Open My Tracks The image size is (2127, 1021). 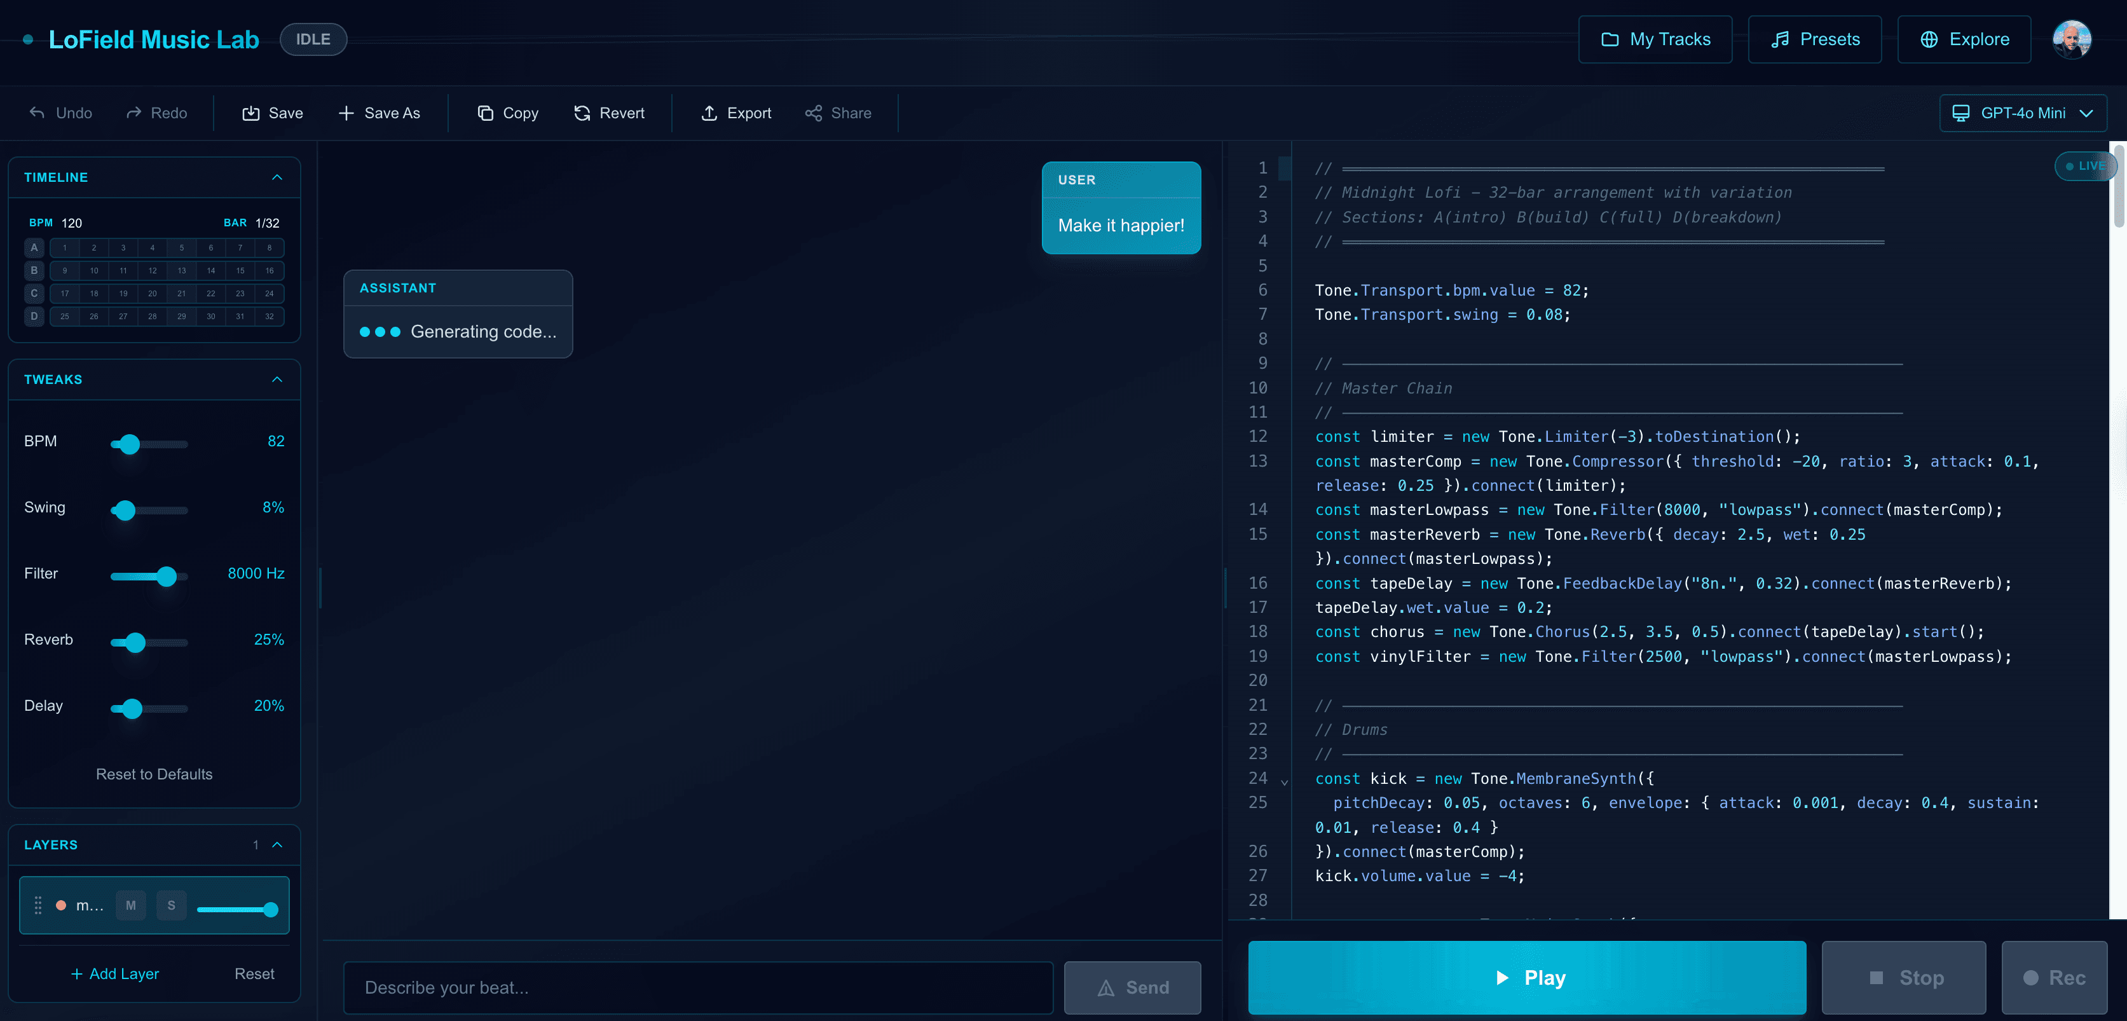1655,39
